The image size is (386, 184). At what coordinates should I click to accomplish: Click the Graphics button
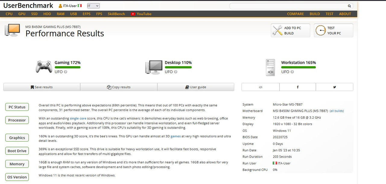pyautogui.click(x=17, y=138)
